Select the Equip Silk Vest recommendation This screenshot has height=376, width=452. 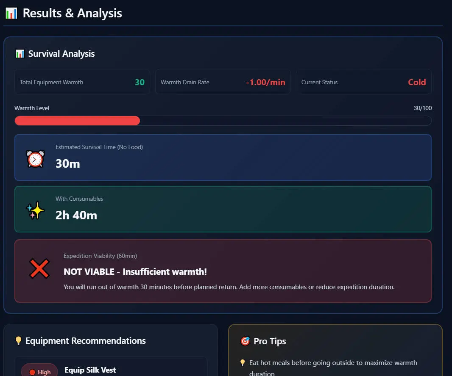90,370
